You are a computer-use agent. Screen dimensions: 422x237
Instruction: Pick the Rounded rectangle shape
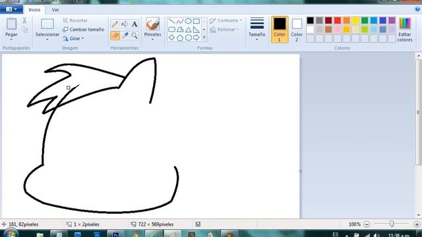(x=171, y=30)
